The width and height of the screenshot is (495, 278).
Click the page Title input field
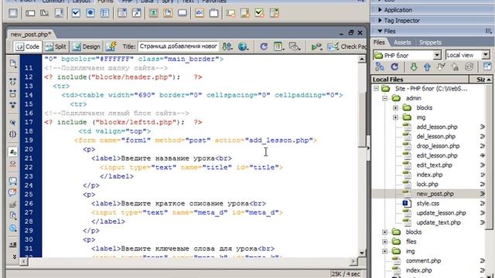click(x=178, y=46)
